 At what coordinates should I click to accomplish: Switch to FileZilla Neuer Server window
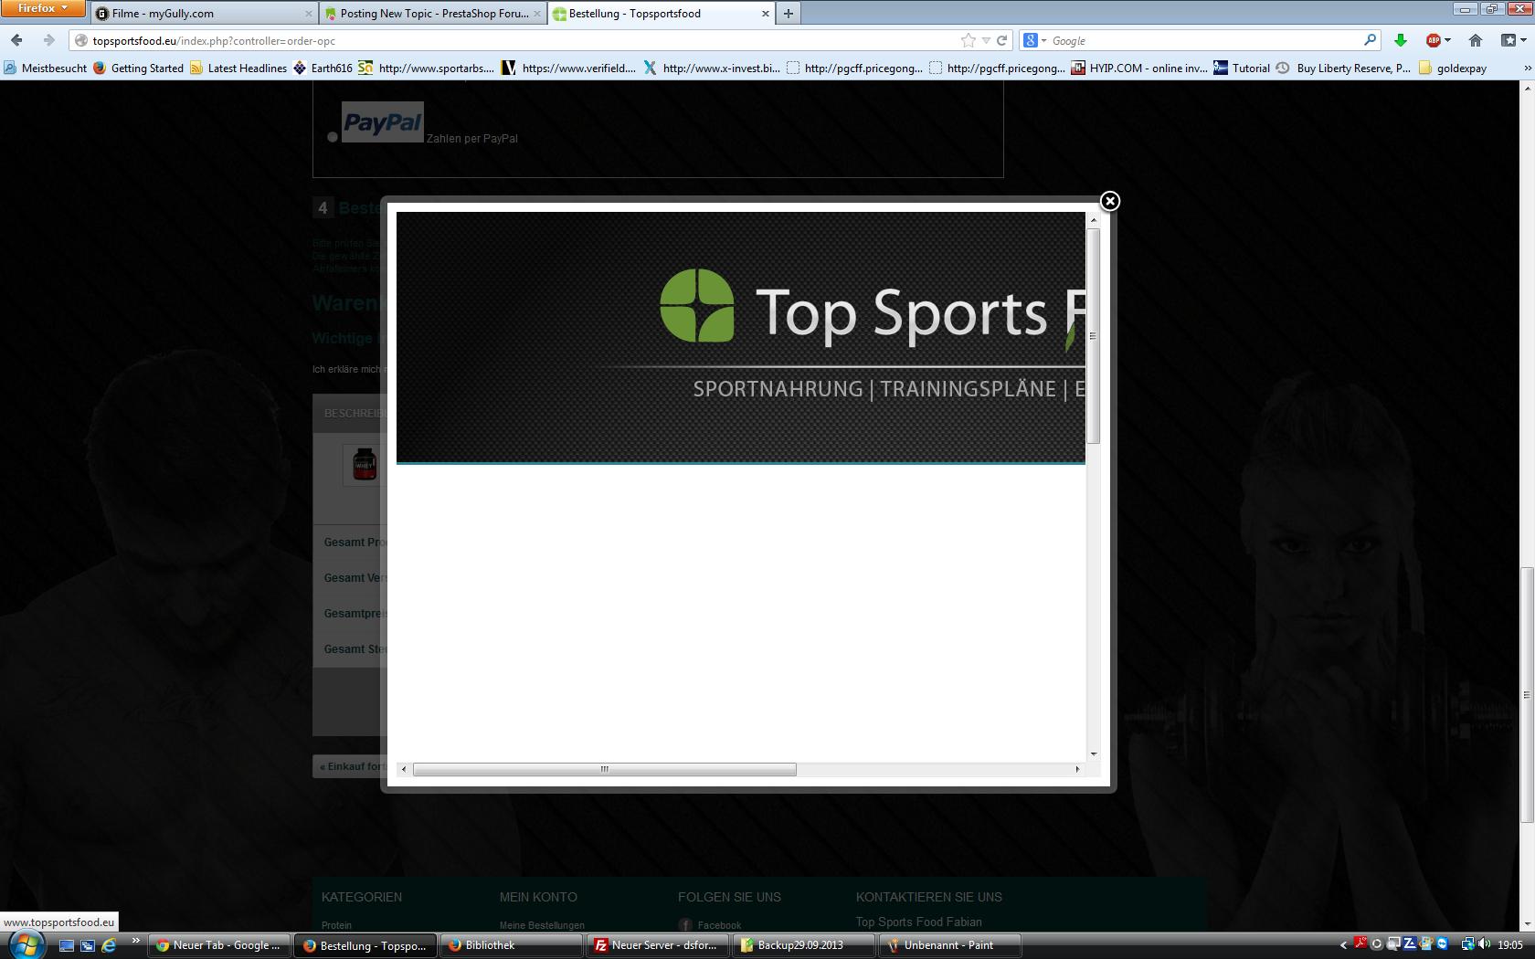pyautogui.click(x=657, y=945)
